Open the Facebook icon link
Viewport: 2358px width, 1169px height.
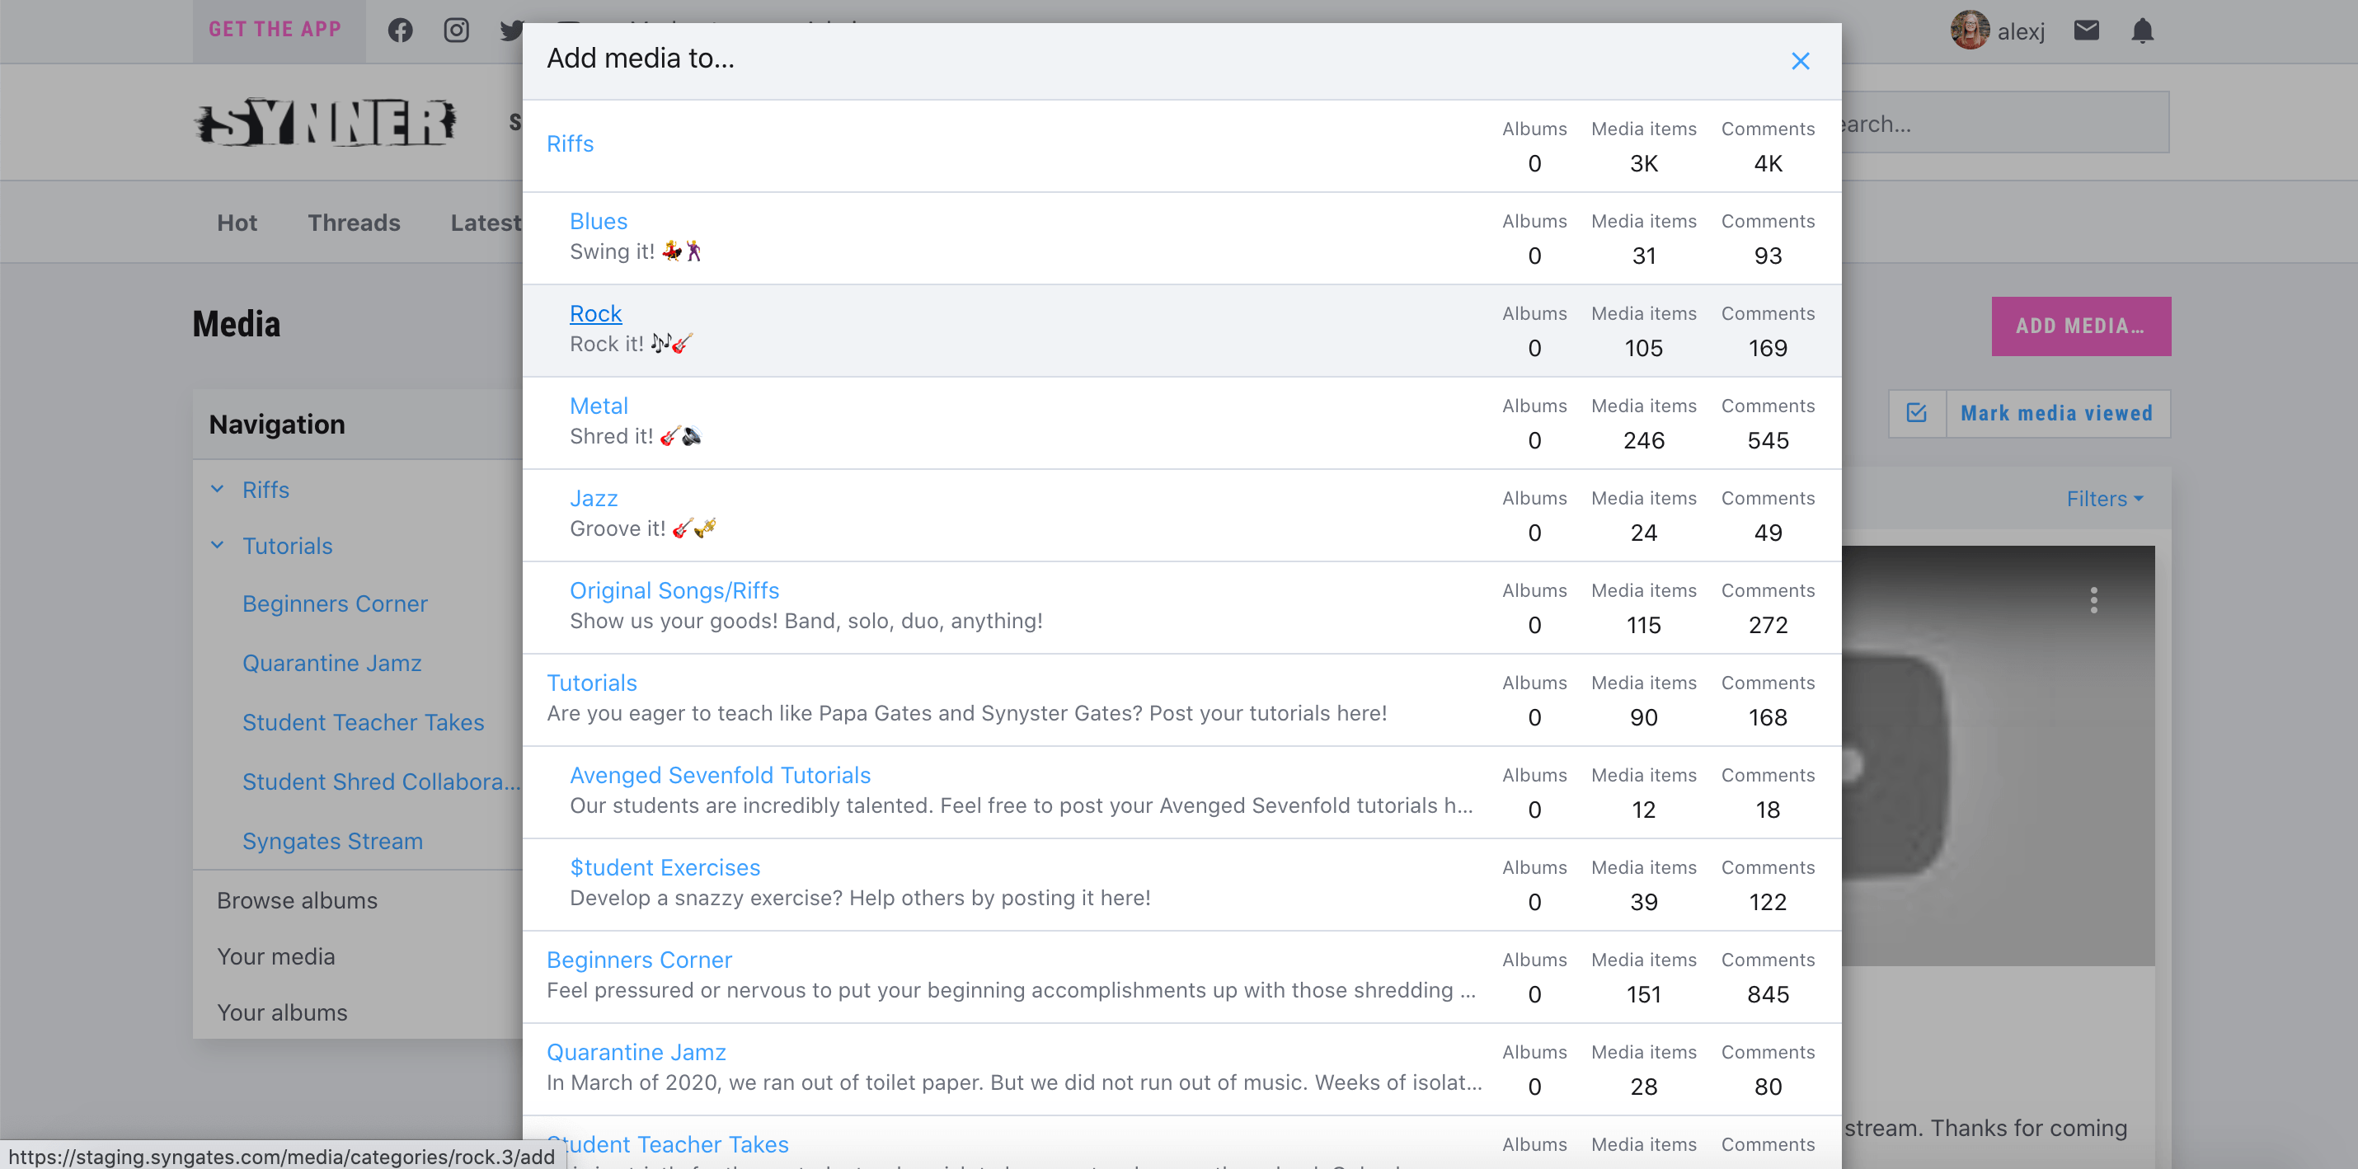[x=400, y=31]
